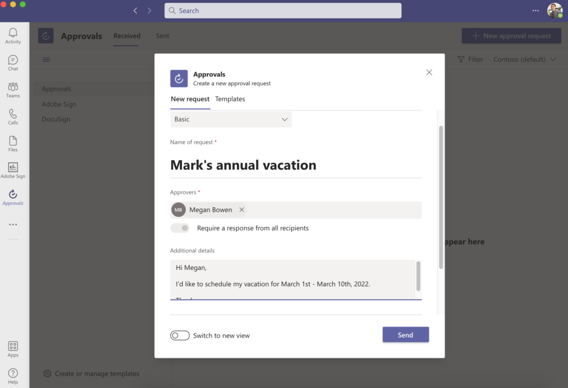Click into the Search box
The image size is (568, 388).
283,11
